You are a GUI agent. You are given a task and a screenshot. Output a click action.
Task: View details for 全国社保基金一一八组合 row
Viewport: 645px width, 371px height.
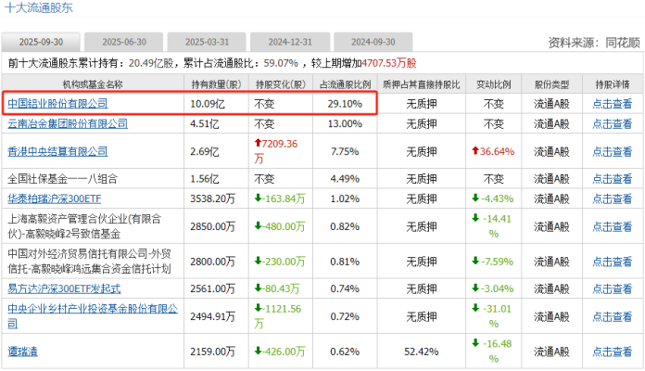[612, 179]
